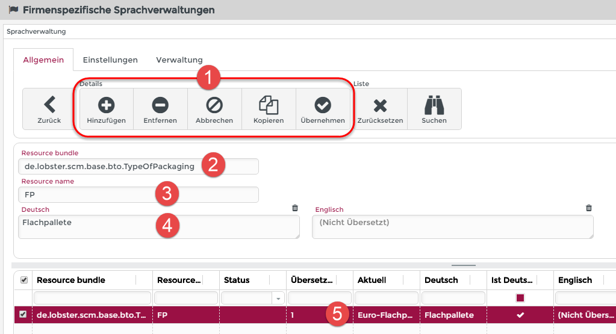Click the Entfernen minus icon
Viewport: 616px width, 334px height.
point(160,105)
